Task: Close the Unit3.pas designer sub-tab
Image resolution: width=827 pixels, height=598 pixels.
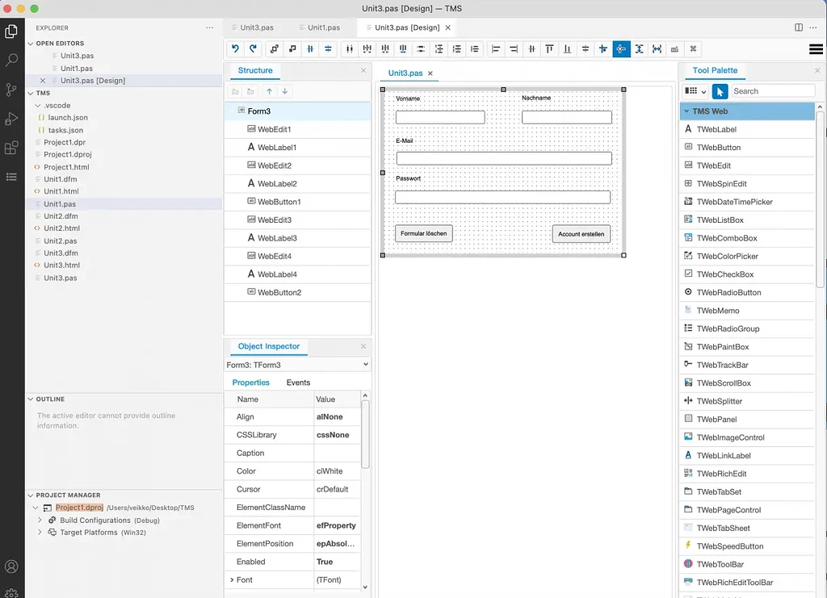Action: click(x=430, y=73)
